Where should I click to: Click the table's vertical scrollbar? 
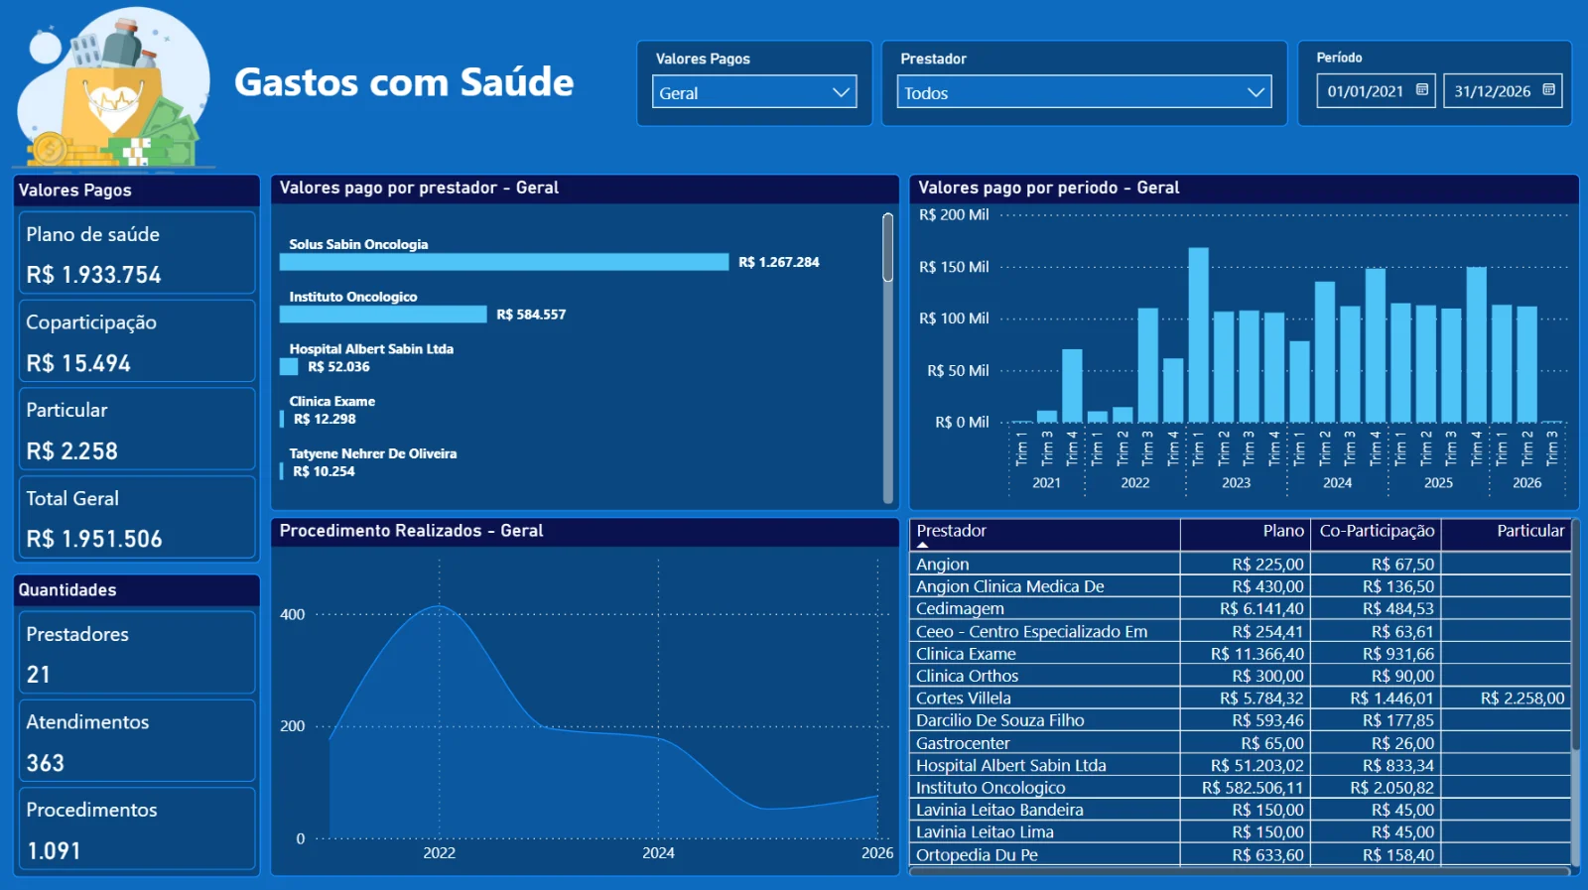point(1575,635)
